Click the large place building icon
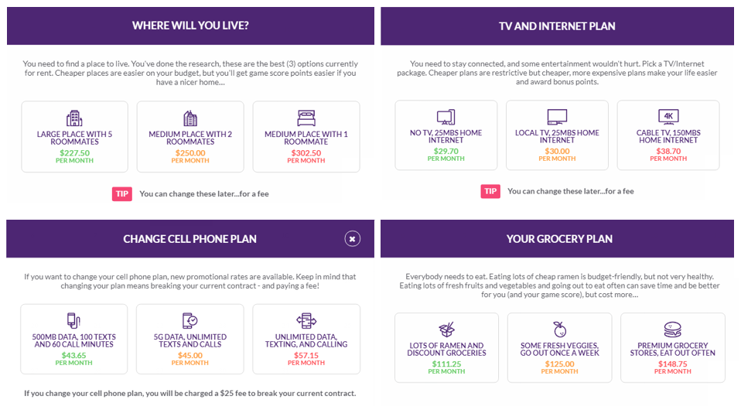The height and width of the screenshot is (410, 741). [74, 118]
